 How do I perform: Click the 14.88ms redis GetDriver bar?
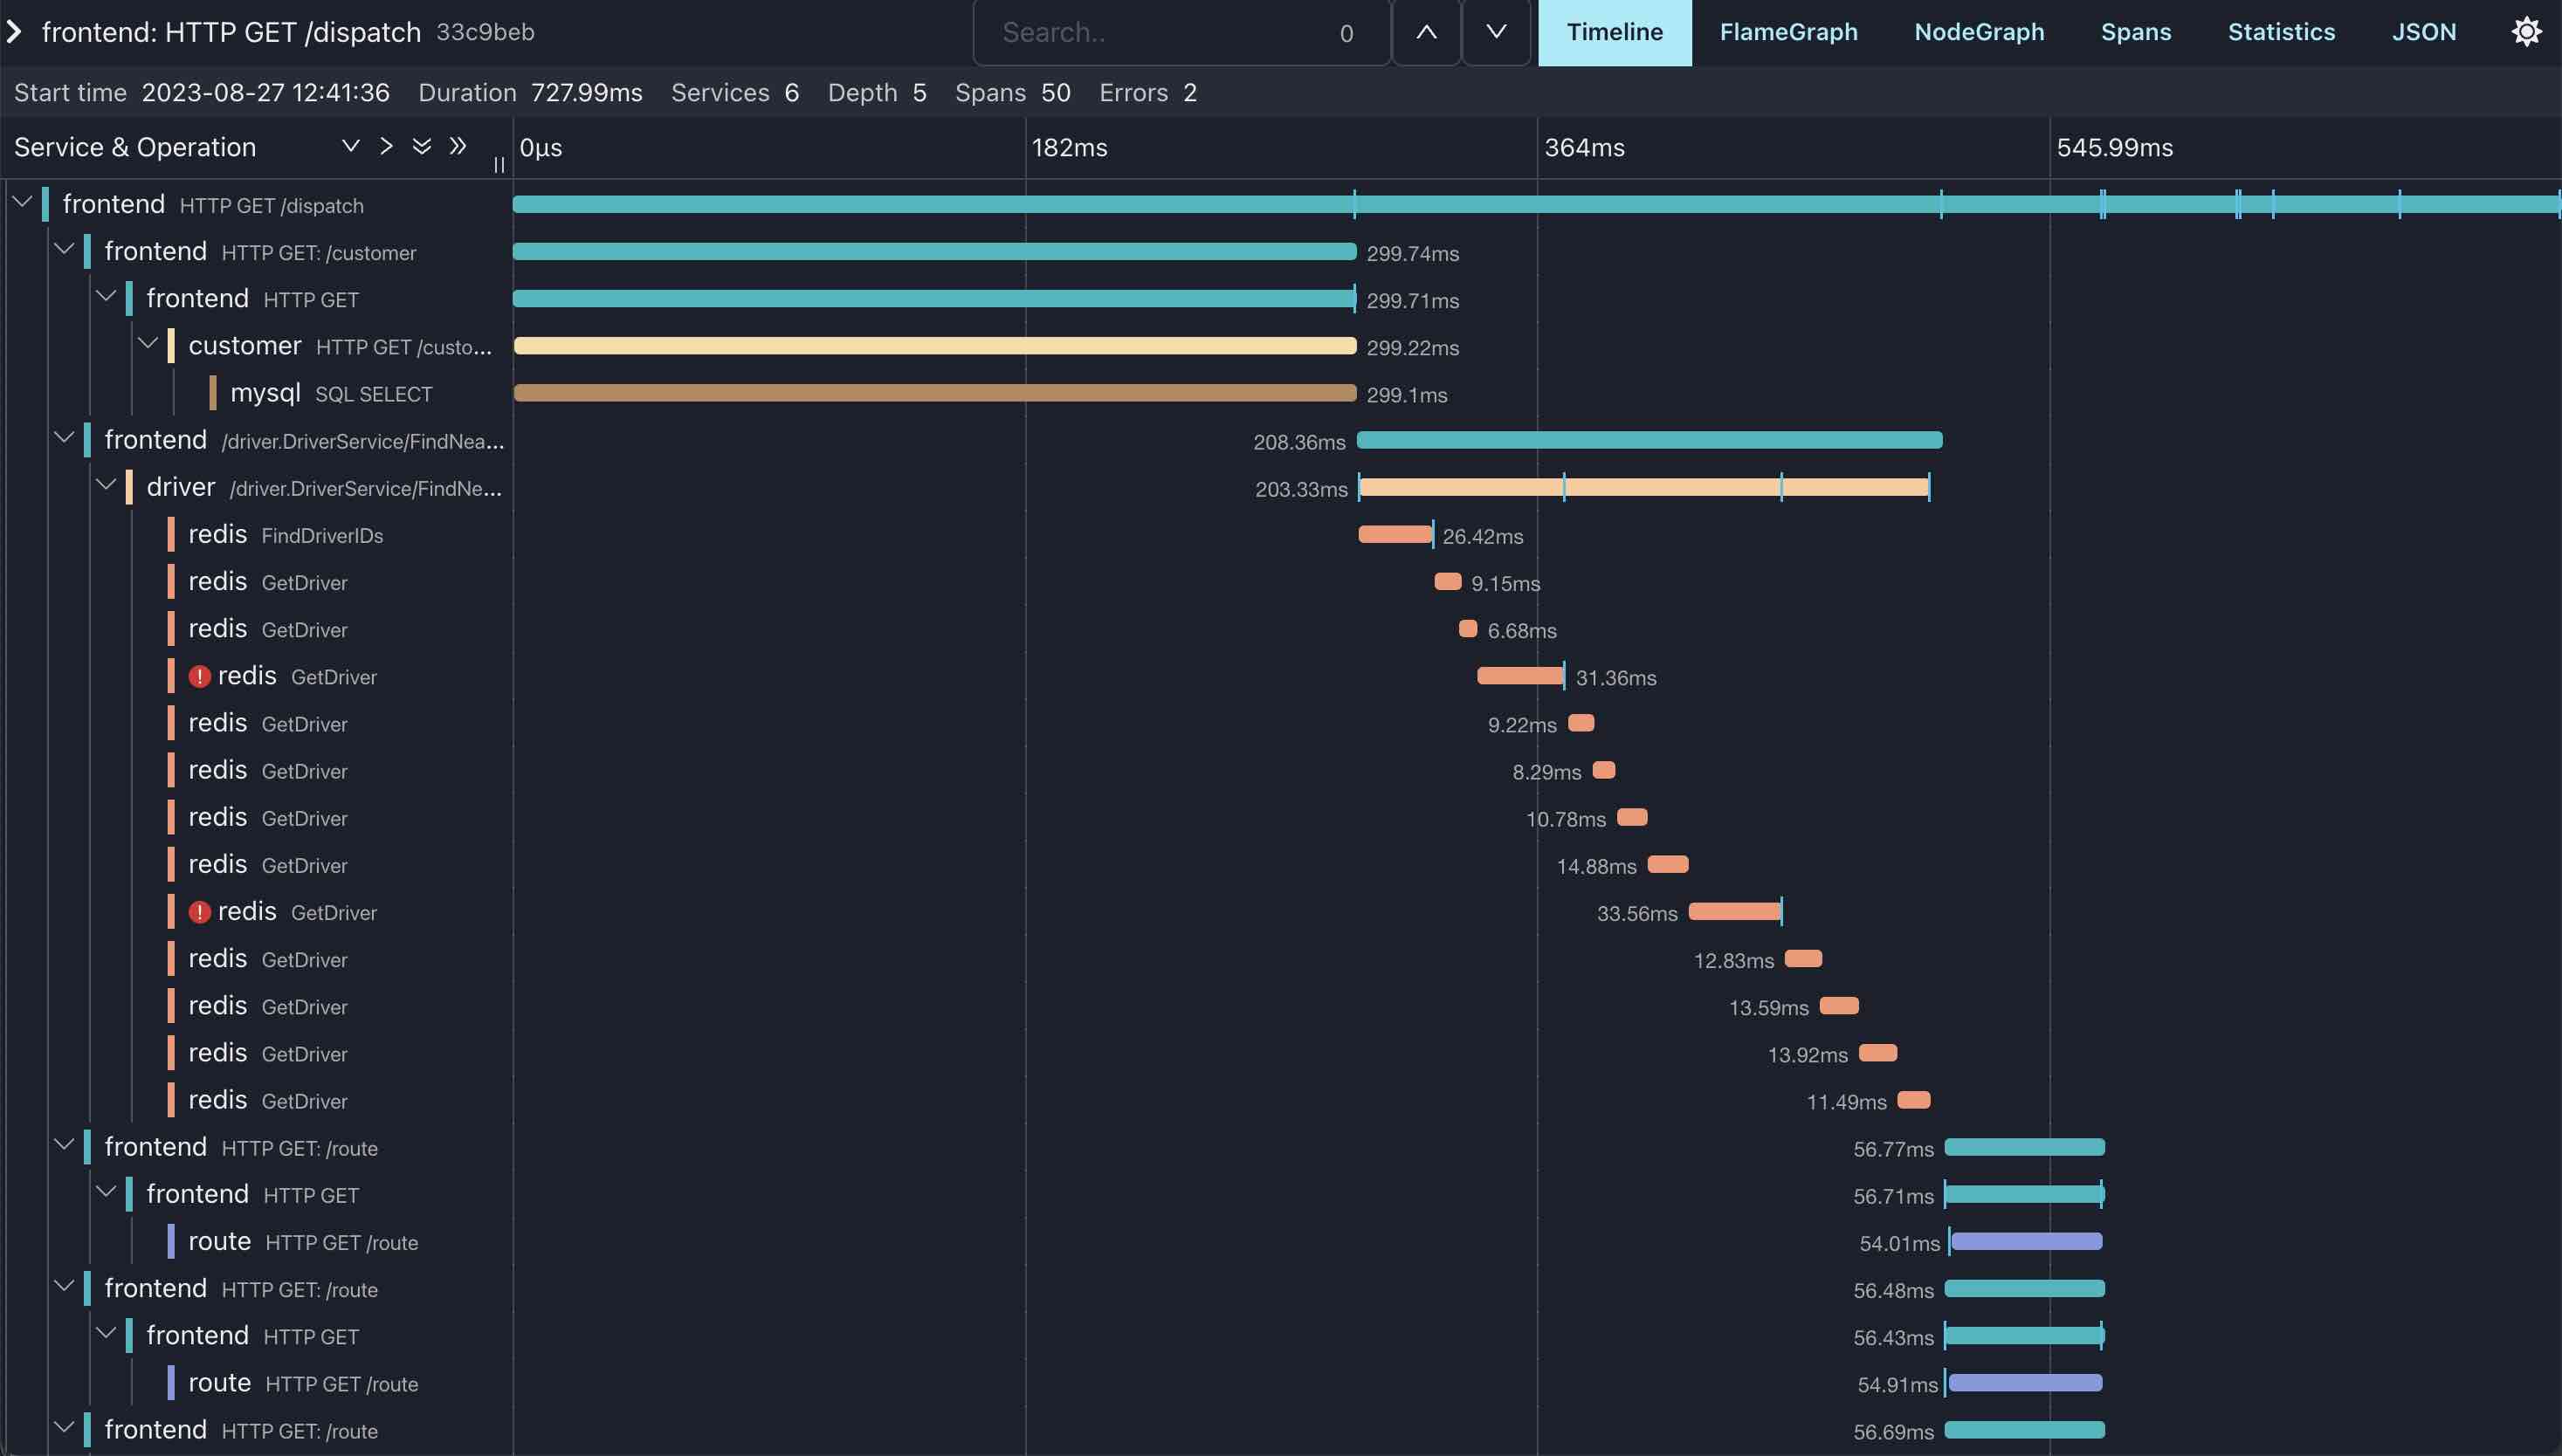1668,864
